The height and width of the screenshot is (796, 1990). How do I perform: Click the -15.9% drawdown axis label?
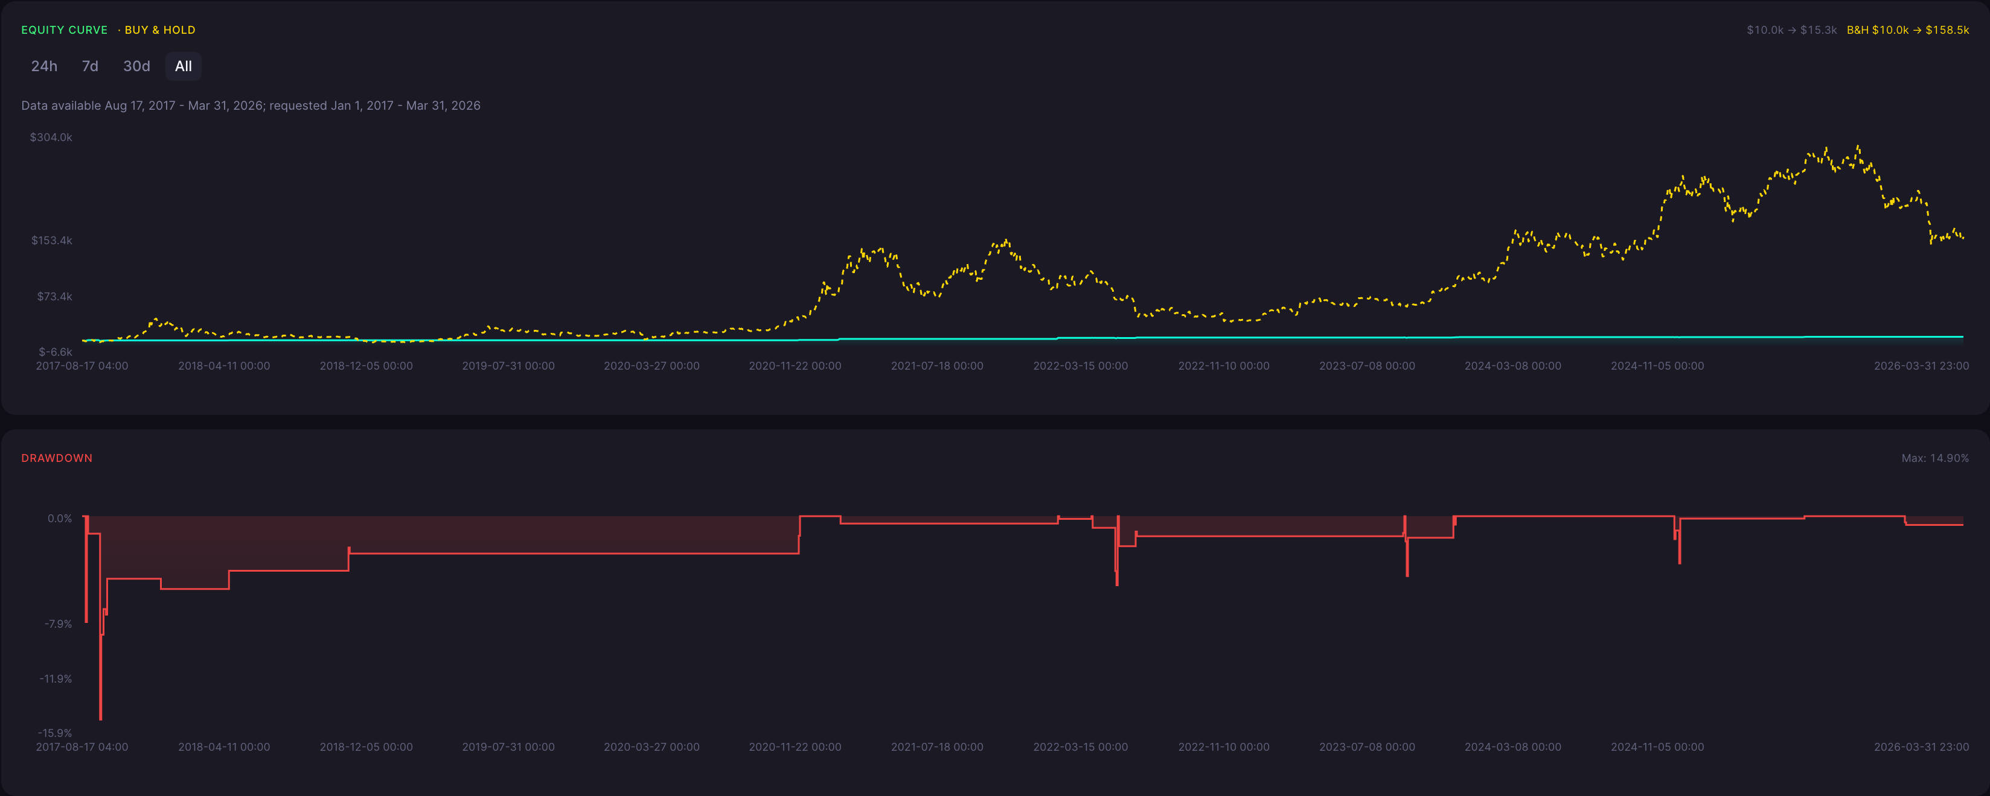(55, 733)
